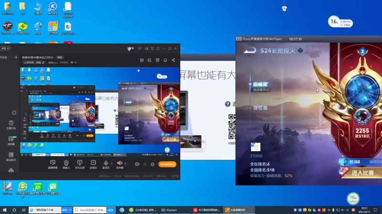Image resolution: width=382 pixels, height=214 pixels.
Task: Select the 排位赛 tab in game
Action: point(260,108)
